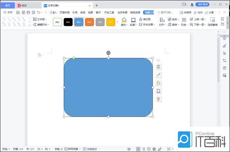
Task: Toggle the eye protection mode icon in status bar
Action: click(x=129, y=149)
